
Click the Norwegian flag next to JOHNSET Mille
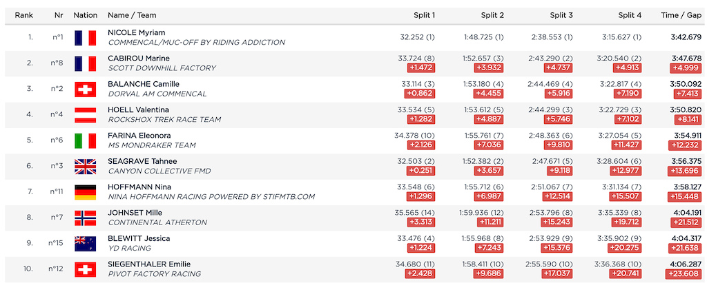(x=85, y=218)
